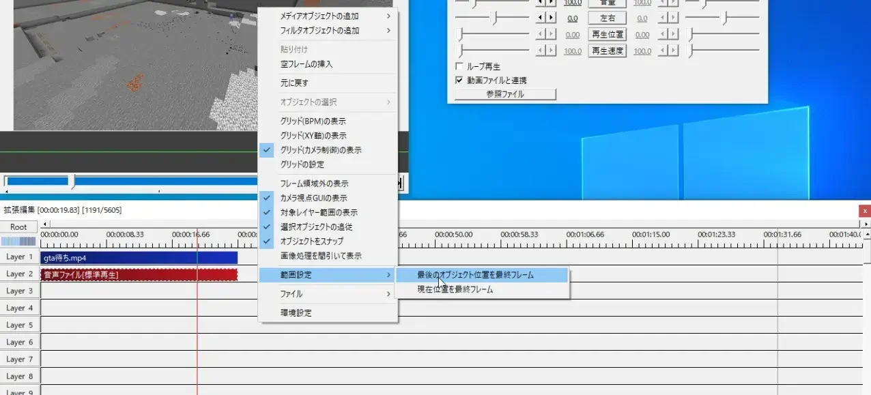Screen dimensions: 871x395
Task: Click the left scroll arrow above the timeline ruler
Action: (44, 224)
